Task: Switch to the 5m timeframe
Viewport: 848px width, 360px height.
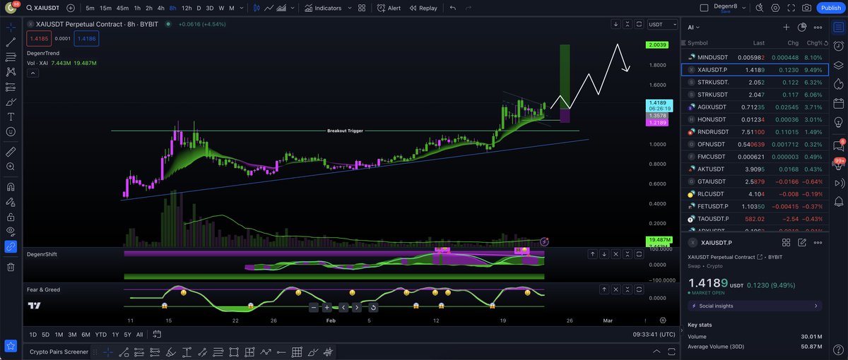Action: (90, 8)
